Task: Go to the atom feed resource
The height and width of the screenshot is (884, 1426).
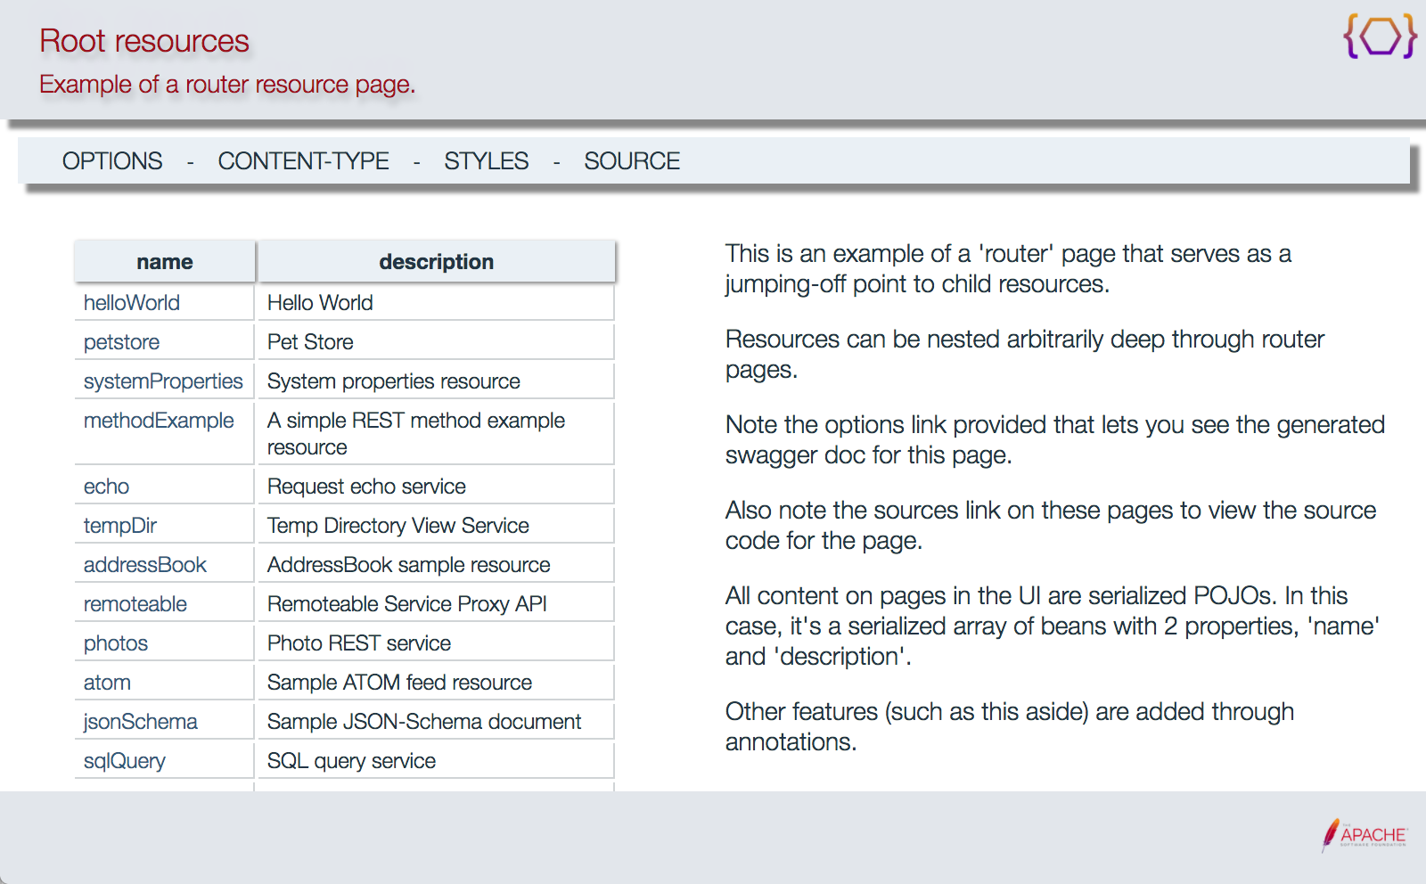Action: click(x=107, y=683)
